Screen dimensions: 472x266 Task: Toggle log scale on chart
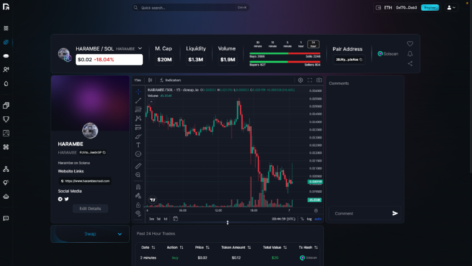click(x=309, y=219)
